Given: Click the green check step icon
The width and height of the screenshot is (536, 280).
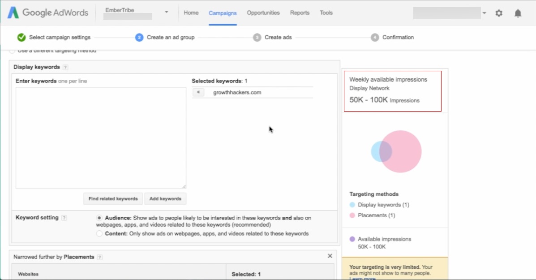Looking at the screenshot, I should click(21, 37).
